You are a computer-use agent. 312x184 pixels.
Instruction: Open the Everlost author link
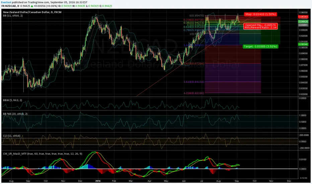(6, 2)
